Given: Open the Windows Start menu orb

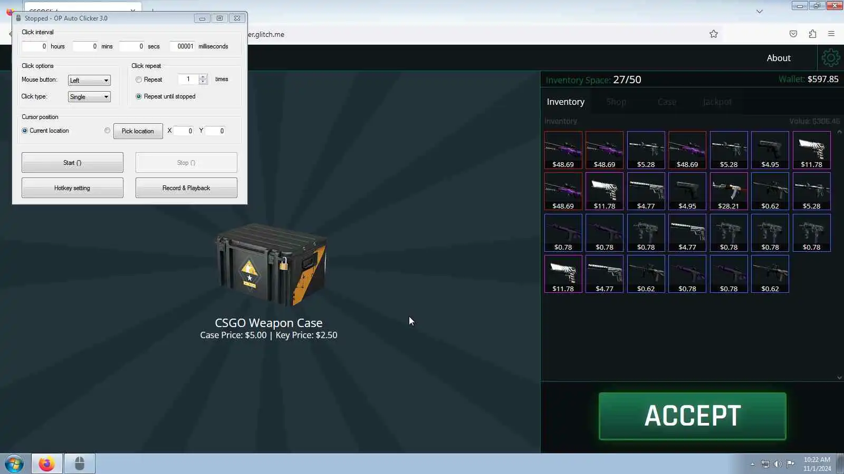Looking at the screenshot, I should (14, 464).
